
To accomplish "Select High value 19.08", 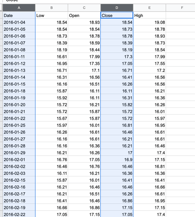I will (x=149, y=22).
